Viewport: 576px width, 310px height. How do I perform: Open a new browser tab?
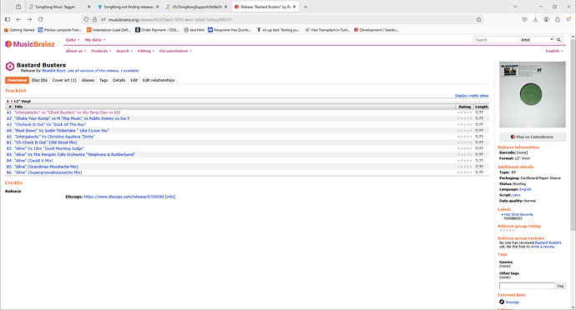click(x=306, y=7)
